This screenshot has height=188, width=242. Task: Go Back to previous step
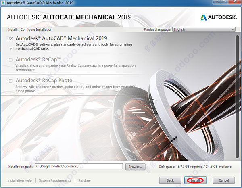pos(170,180)
